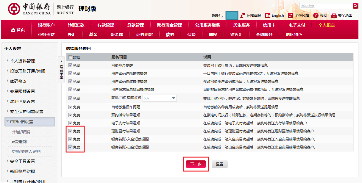Open 外汇 menu
The image size is (362, 183).
[x=72, y=35]
